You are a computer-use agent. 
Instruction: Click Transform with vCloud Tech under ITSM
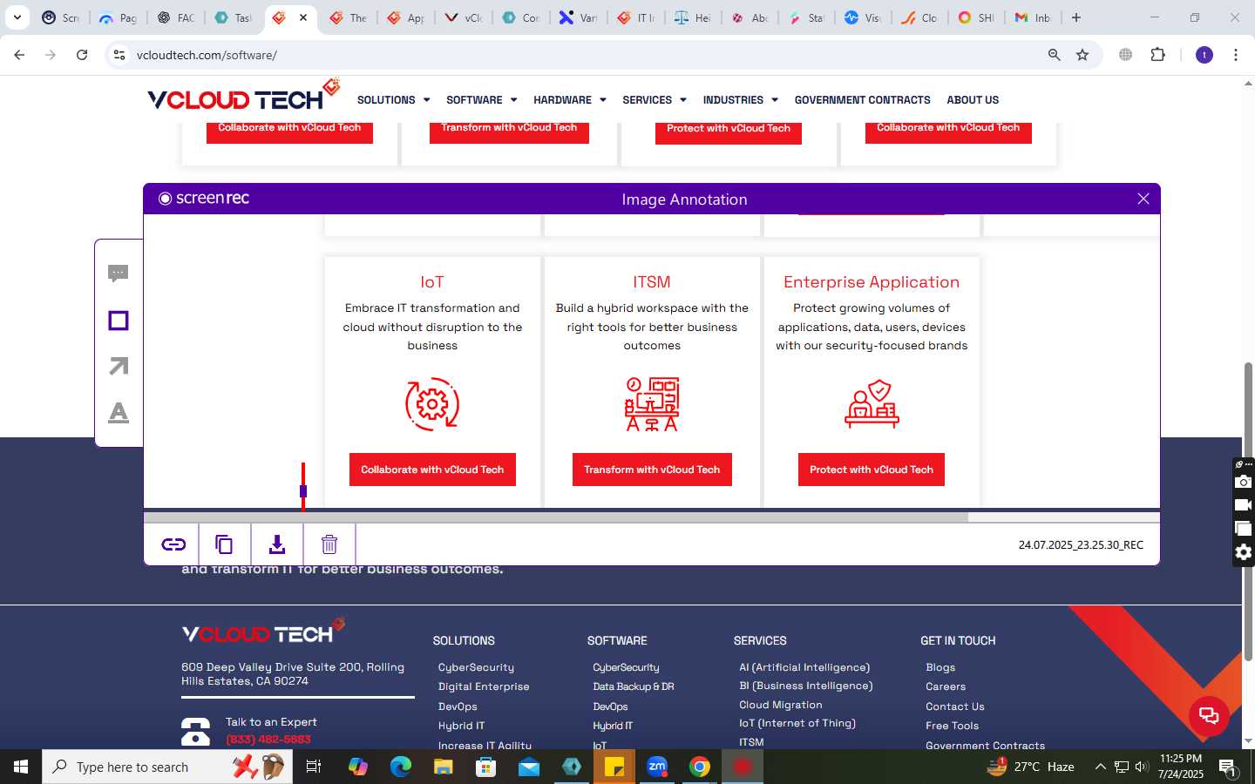pyautogui.click(x=652, y=470)
